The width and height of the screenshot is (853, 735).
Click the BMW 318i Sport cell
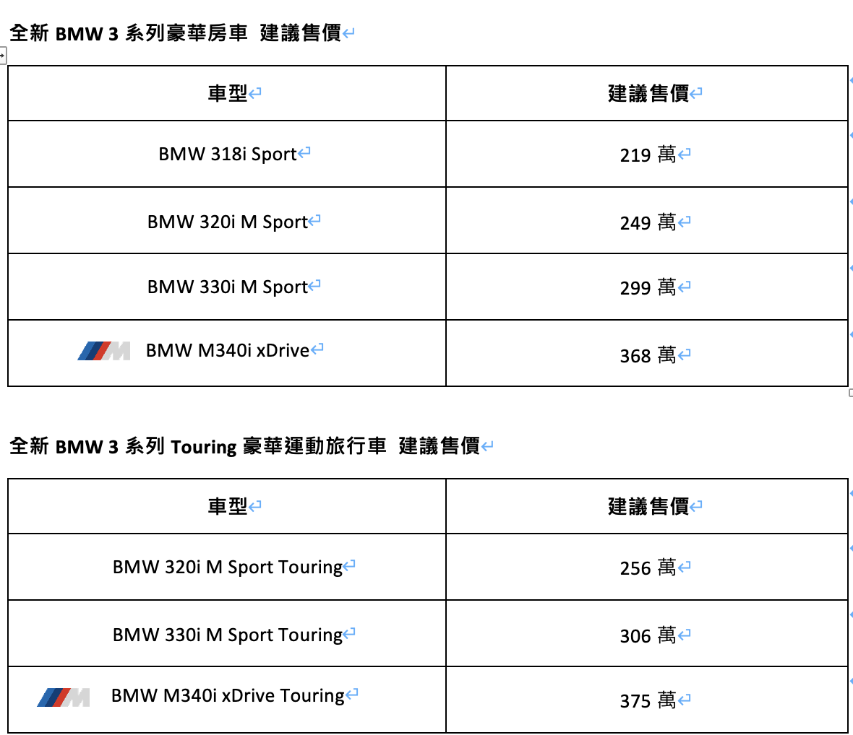(228, 155)
